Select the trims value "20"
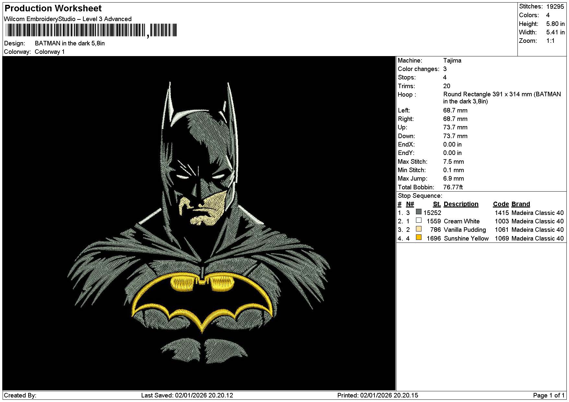 pyautogui.click(x=447, y=86)
